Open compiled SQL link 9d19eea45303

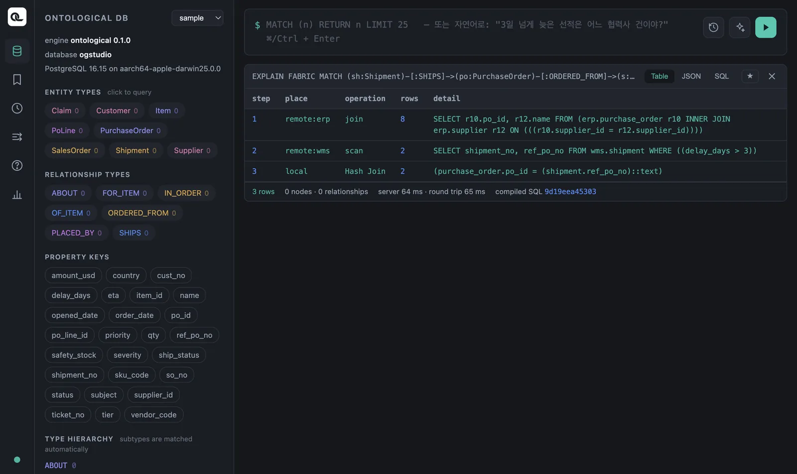coord(570,192)
